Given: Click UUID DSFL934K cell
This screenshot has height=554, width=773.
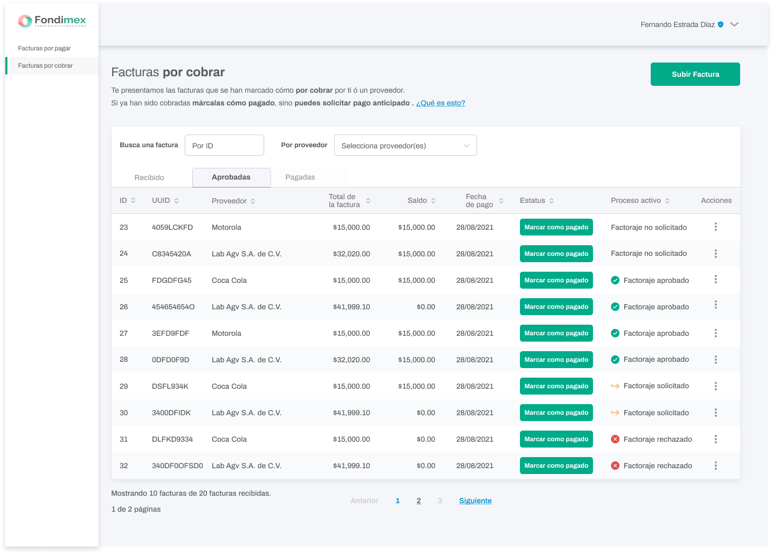Looking at the screenshot, I should 170,386.
